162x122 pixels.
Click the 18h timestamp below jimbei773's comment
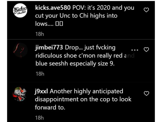pyautogui.click(x=40, y=74)
